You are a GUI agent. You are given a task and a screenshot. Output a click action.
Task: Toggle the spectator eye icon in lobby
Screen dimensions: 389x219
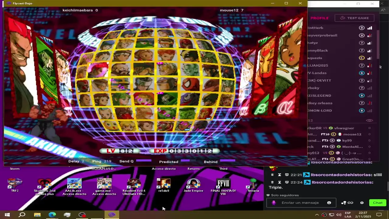tap(369, 120)
